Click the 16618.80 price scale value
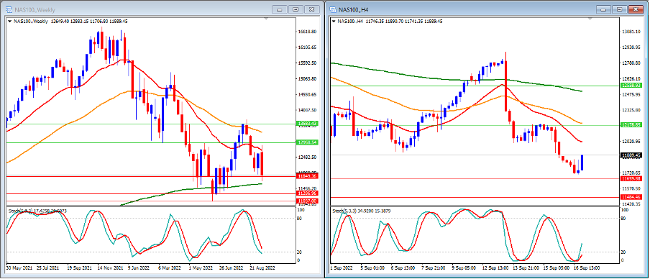Screen dimensions: 650x279 tap(307, 32)
